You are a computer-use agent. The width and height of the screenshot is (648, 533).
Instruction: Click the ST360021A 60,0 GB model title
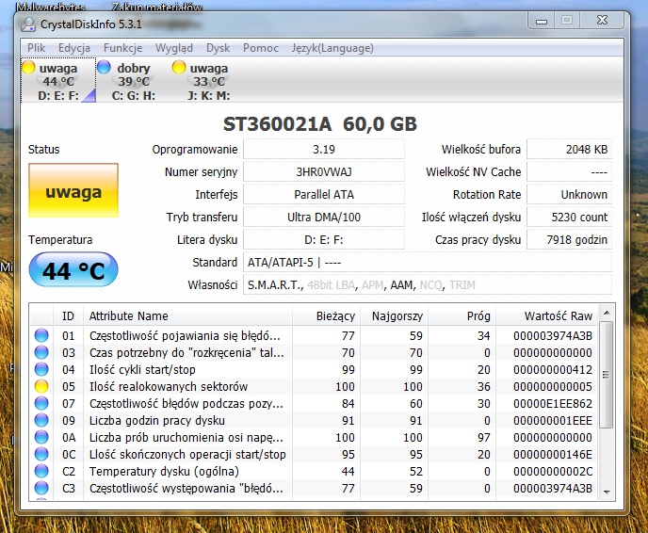pos(320,124)
